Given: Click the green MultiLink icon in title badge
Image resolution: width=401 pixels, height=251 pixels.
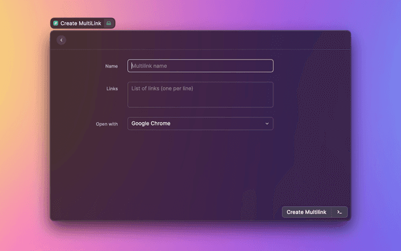Looking at the screenshot, I should coord(56,23).
